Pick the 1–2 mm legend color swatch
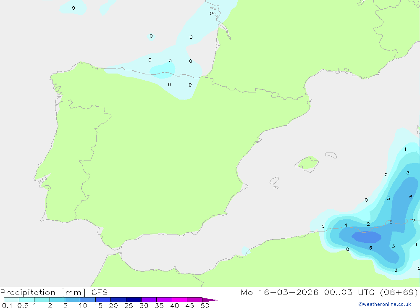 tap(42, 300)
